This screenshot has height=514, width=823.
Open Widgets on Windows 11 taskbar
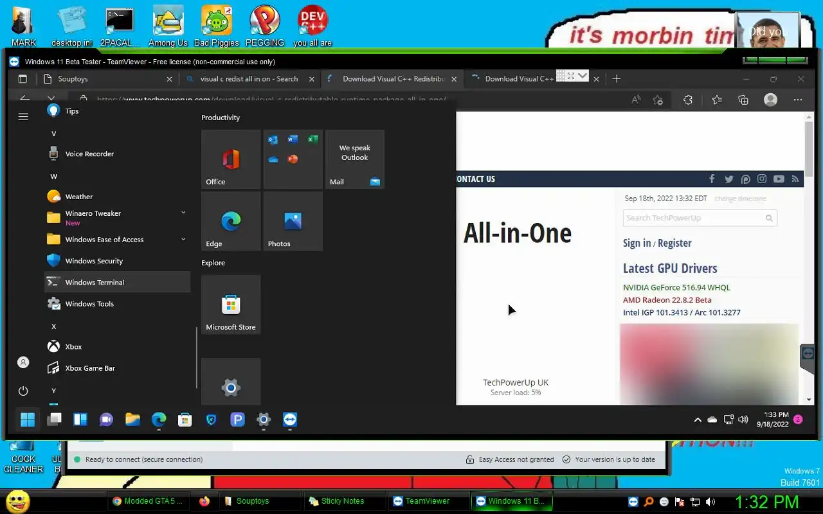pos(80,420)
